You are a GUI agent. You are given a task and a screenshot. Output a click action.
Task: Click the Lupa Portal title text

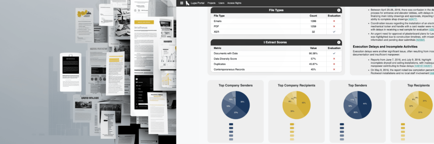tap(198, 3)
